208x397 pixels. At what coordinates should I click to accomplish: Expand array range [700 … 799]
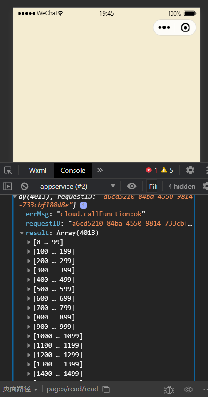coord(29,308)
